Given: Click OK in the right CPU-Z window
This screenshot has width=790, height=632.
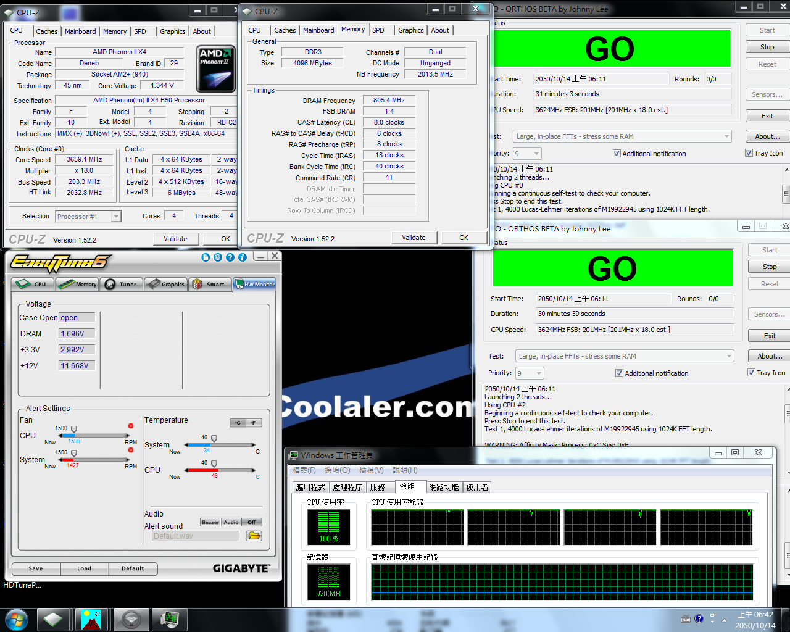Looking at the screenshot, I should click(464, 238).
